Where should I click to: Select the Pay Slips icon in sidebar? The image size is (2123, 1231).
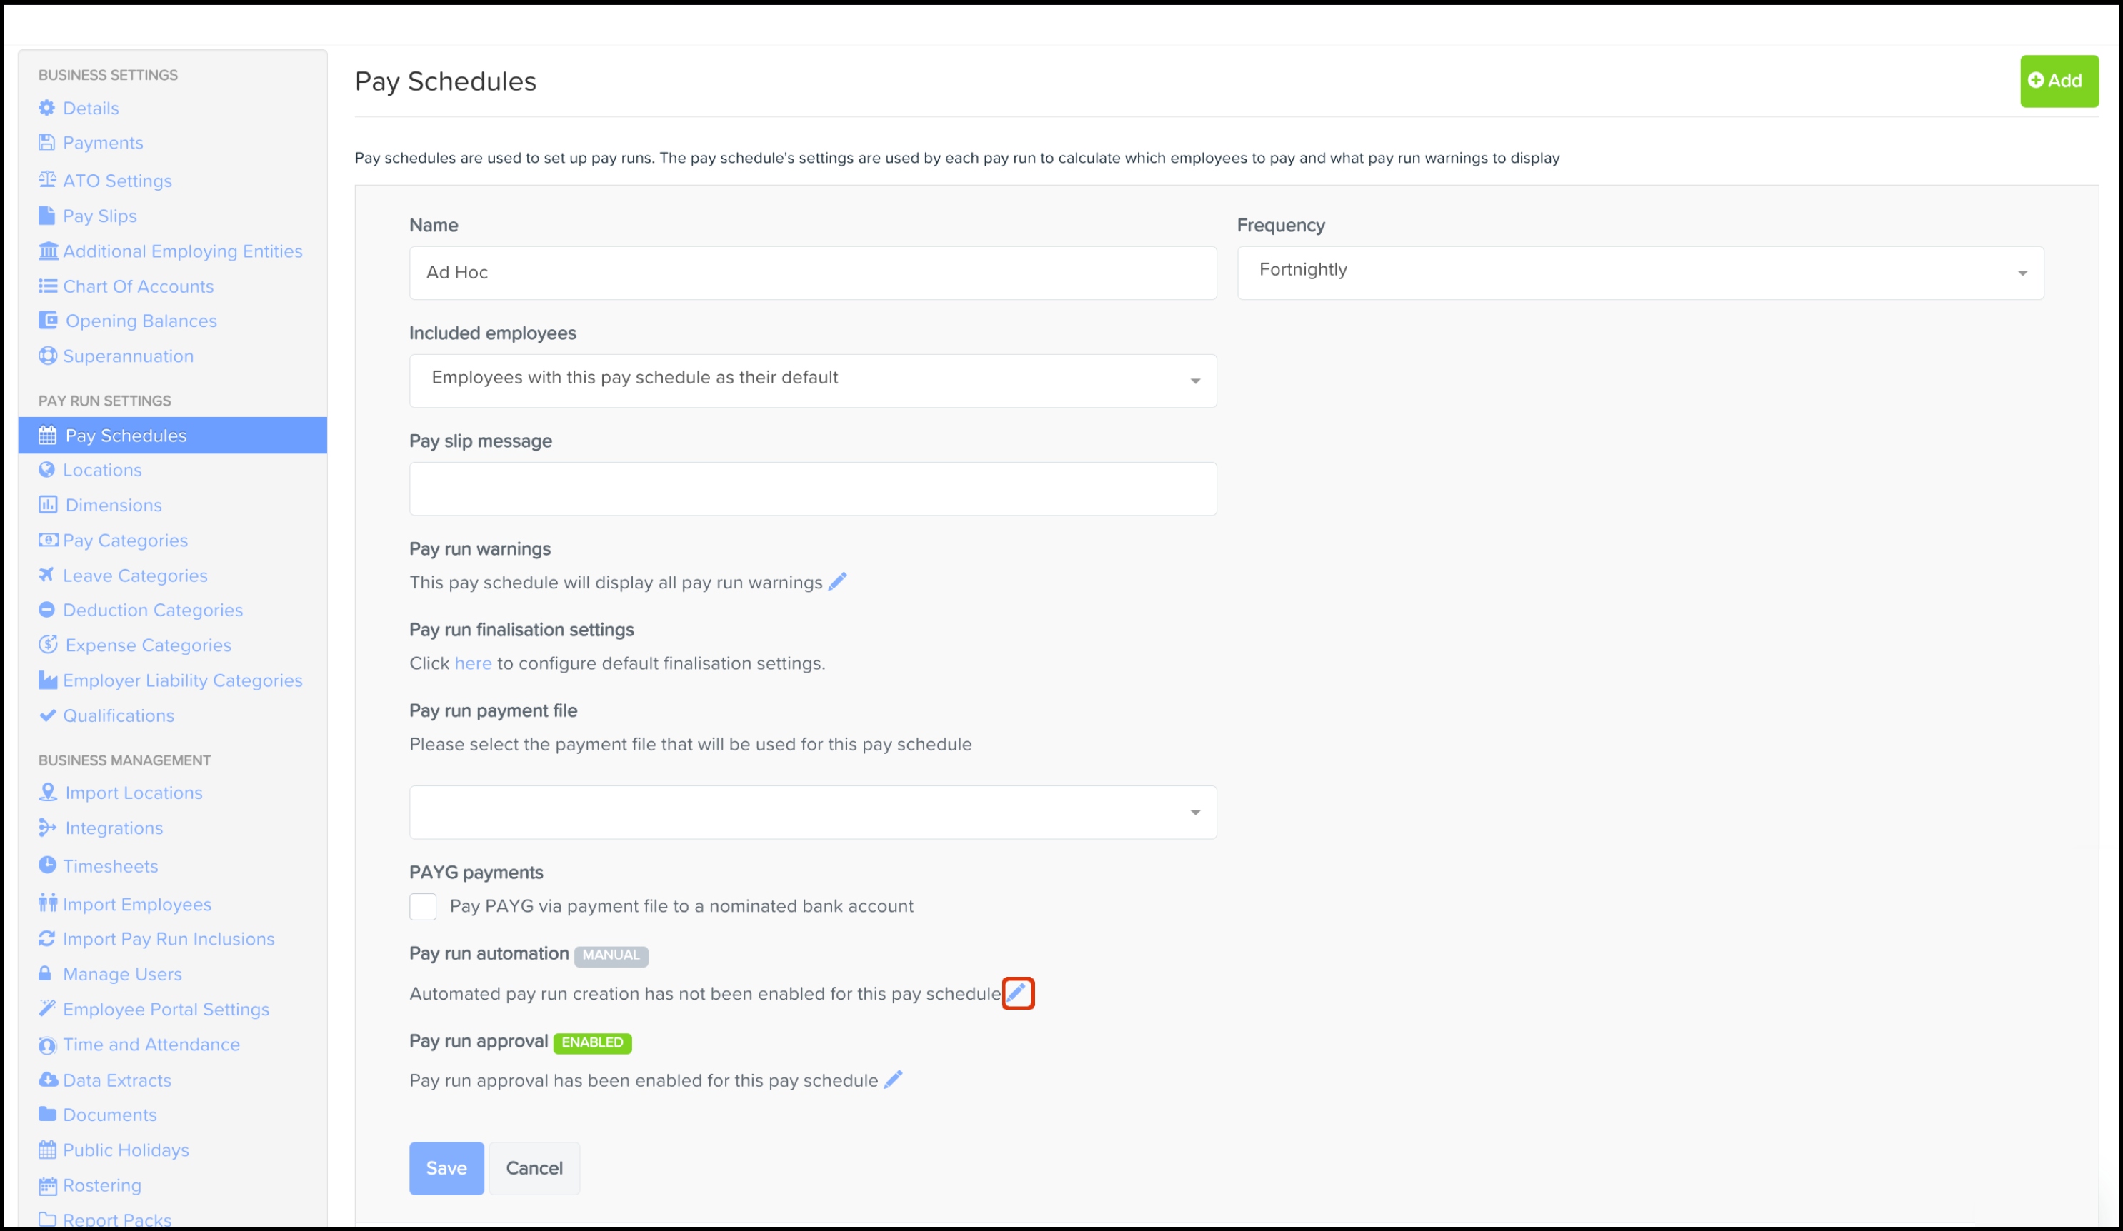(x=47, y=215)
